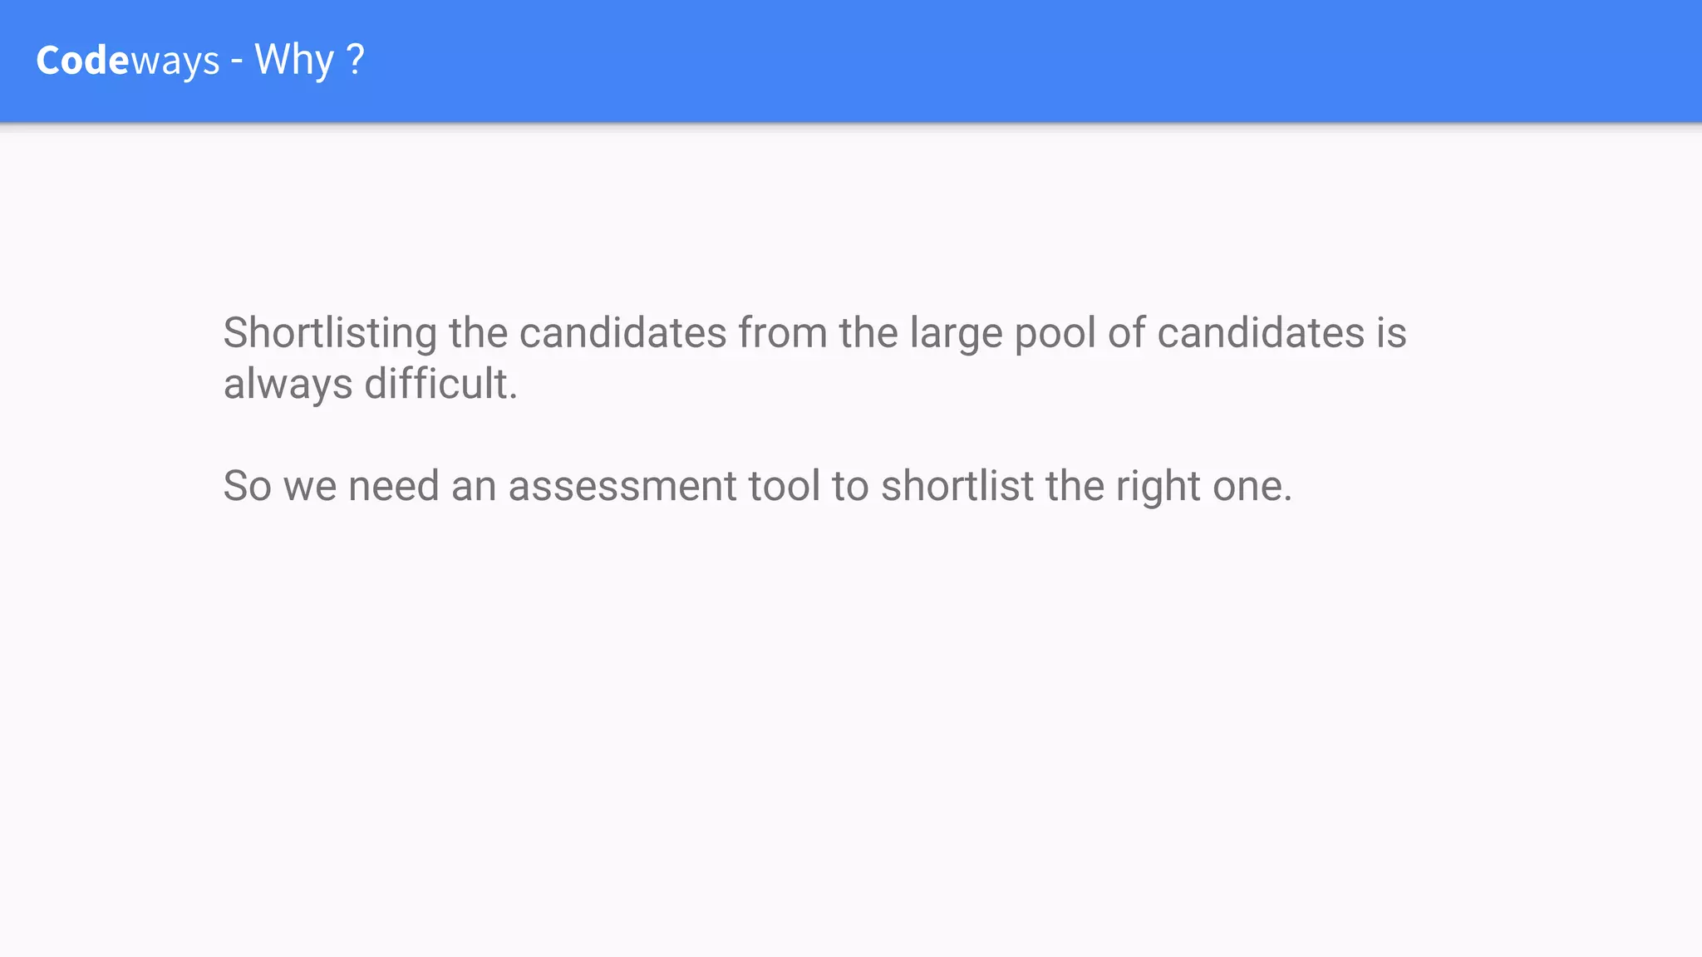Click the word "is" ending the first line
The width and height of the screenshot is (1702, 957).
coord(1391,333)
